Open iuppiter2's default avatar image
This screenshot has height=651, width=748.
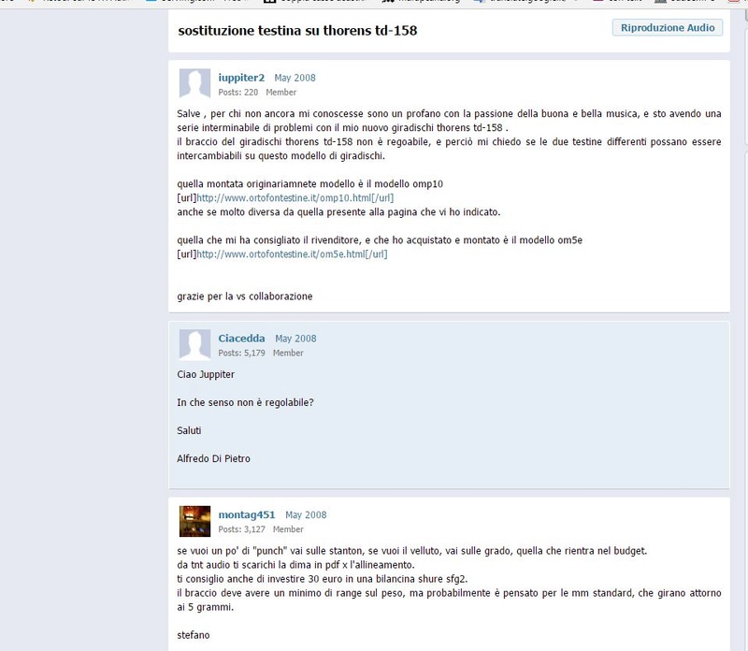[x=194, y=83]
